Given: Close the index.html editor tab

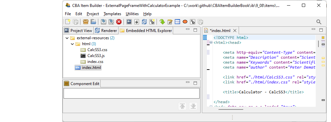Looking at the screenshot, I should click(x=235, y=30).
